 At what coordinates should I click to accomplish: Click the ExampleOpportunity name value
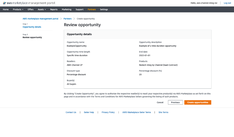(77, 46)
